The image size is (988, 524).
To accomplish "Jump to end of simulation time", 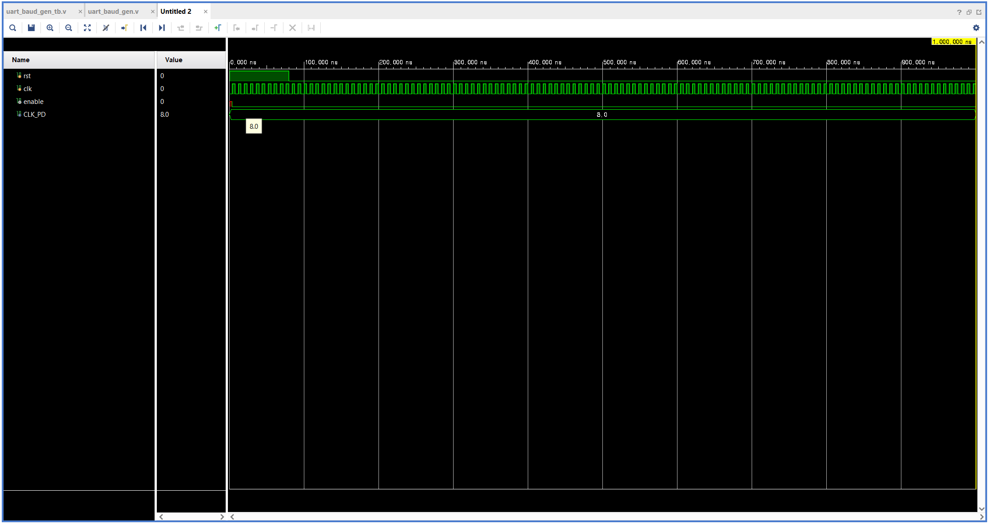I will (162, 28).
